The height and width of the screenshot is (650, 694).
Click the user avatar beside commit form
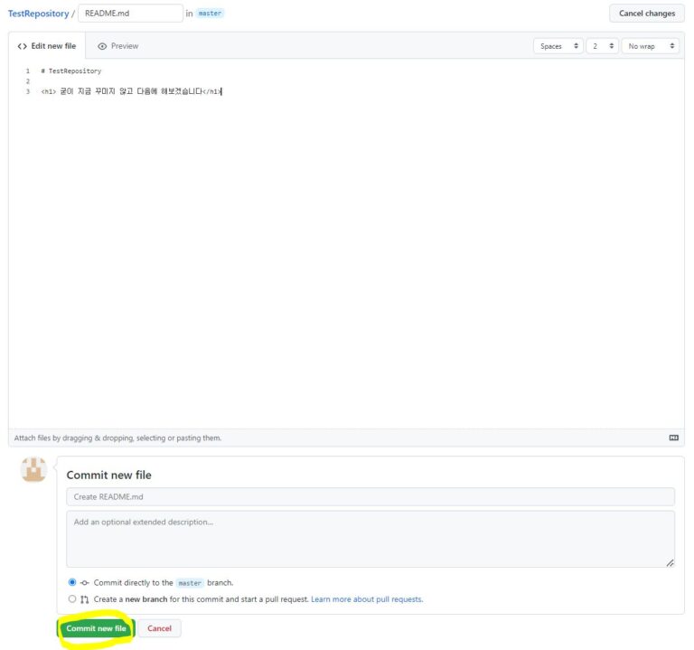34,470
